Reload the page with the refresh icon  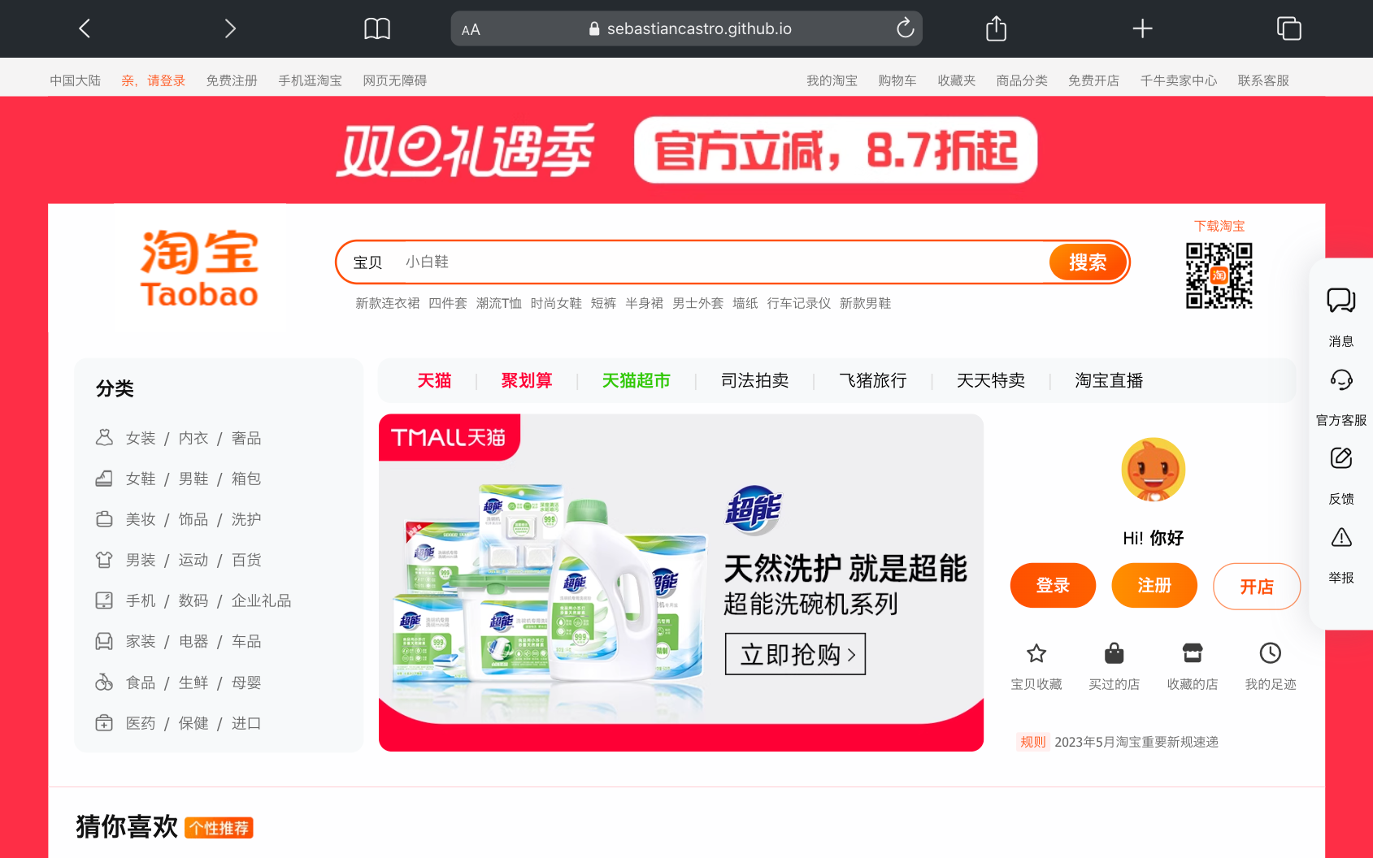pyautogui.click(x=905, y=28)
